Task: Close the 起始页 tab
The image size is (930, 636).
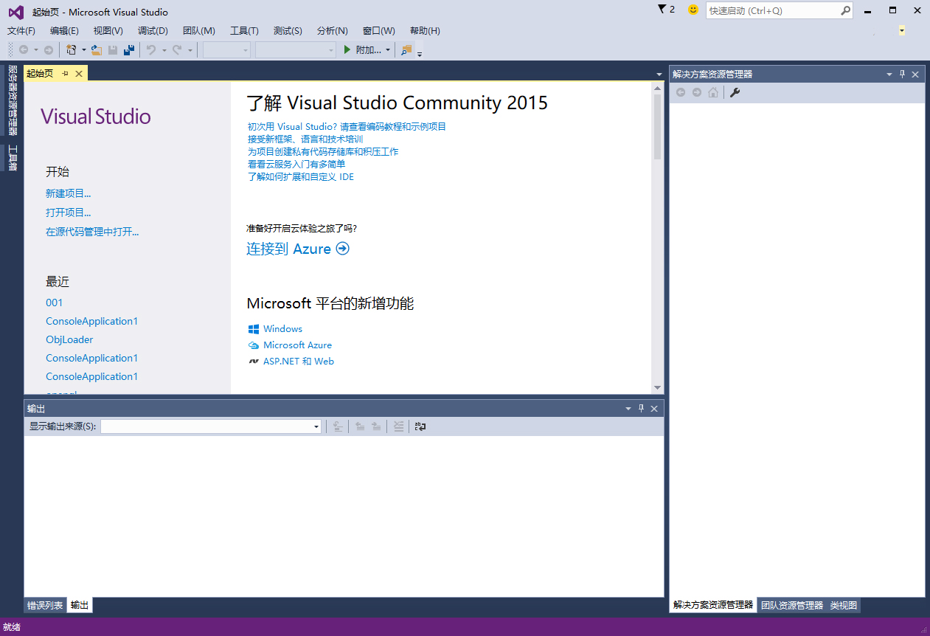Action: pos(79,73)
